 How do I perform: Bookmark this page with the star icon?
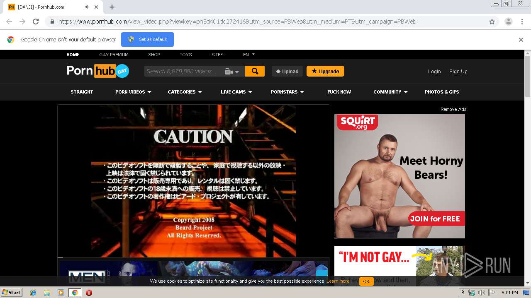point(492,22)
